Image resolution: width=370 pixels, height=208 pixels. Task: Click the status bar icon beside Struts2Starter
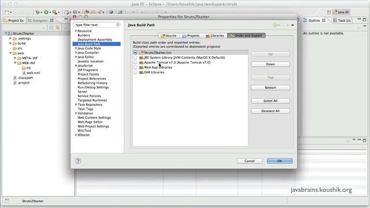[7, 201]
